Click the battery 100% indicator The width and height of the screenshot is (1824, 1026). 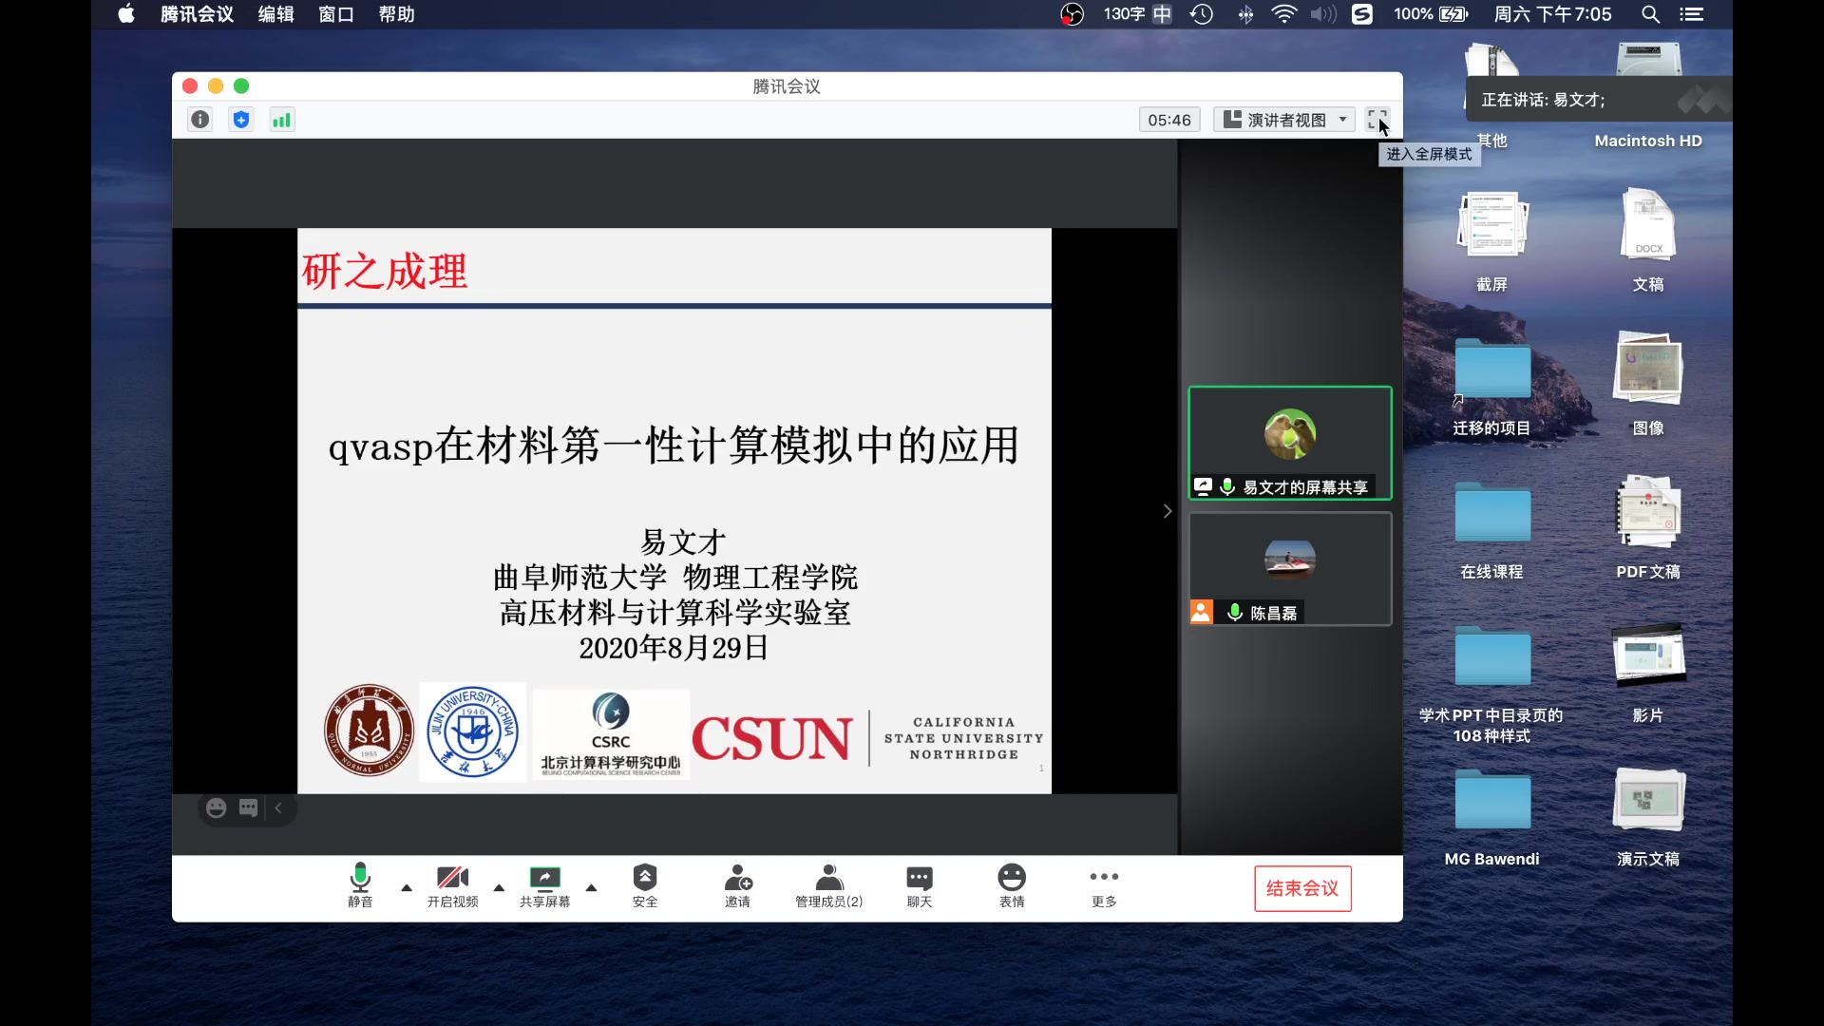pos(1431,14)
